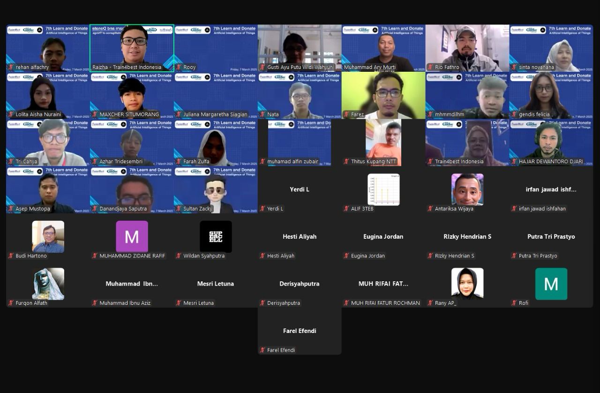Click muted mic icon next to Rofi
The image size is (600, 393).
pos(514,303)
